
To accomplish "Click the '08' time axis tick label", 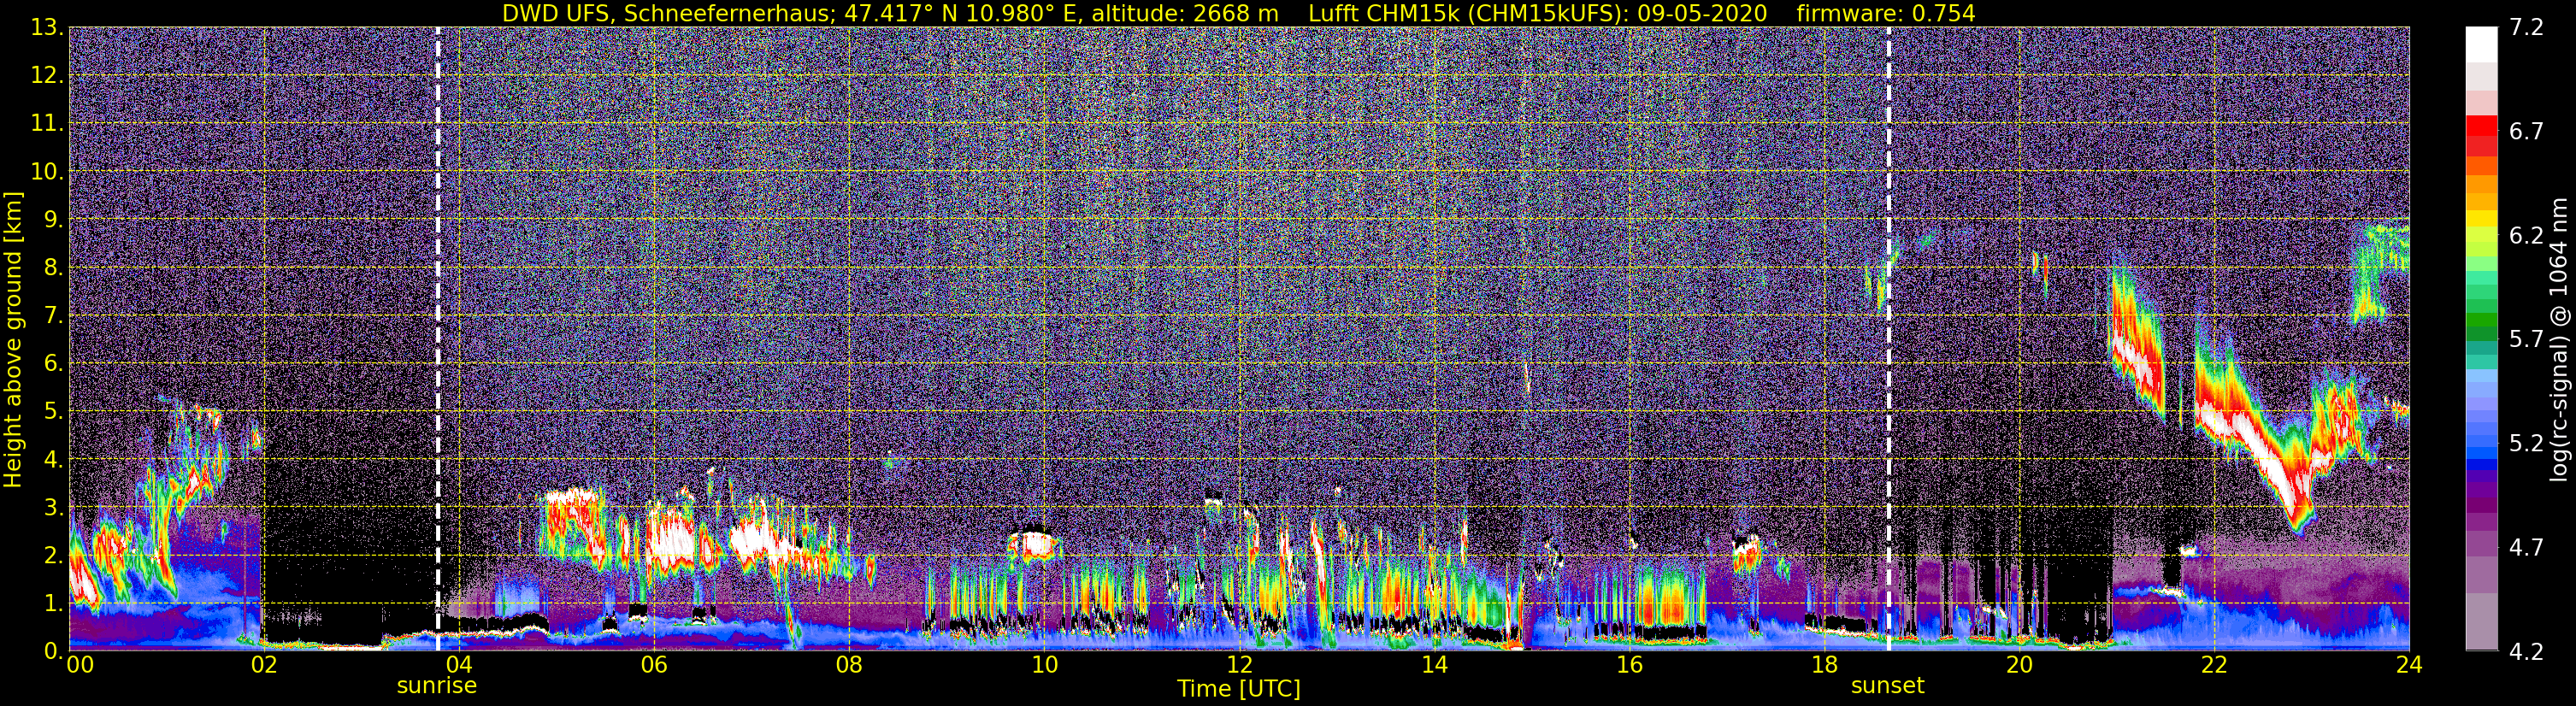I will coord(848,665).
